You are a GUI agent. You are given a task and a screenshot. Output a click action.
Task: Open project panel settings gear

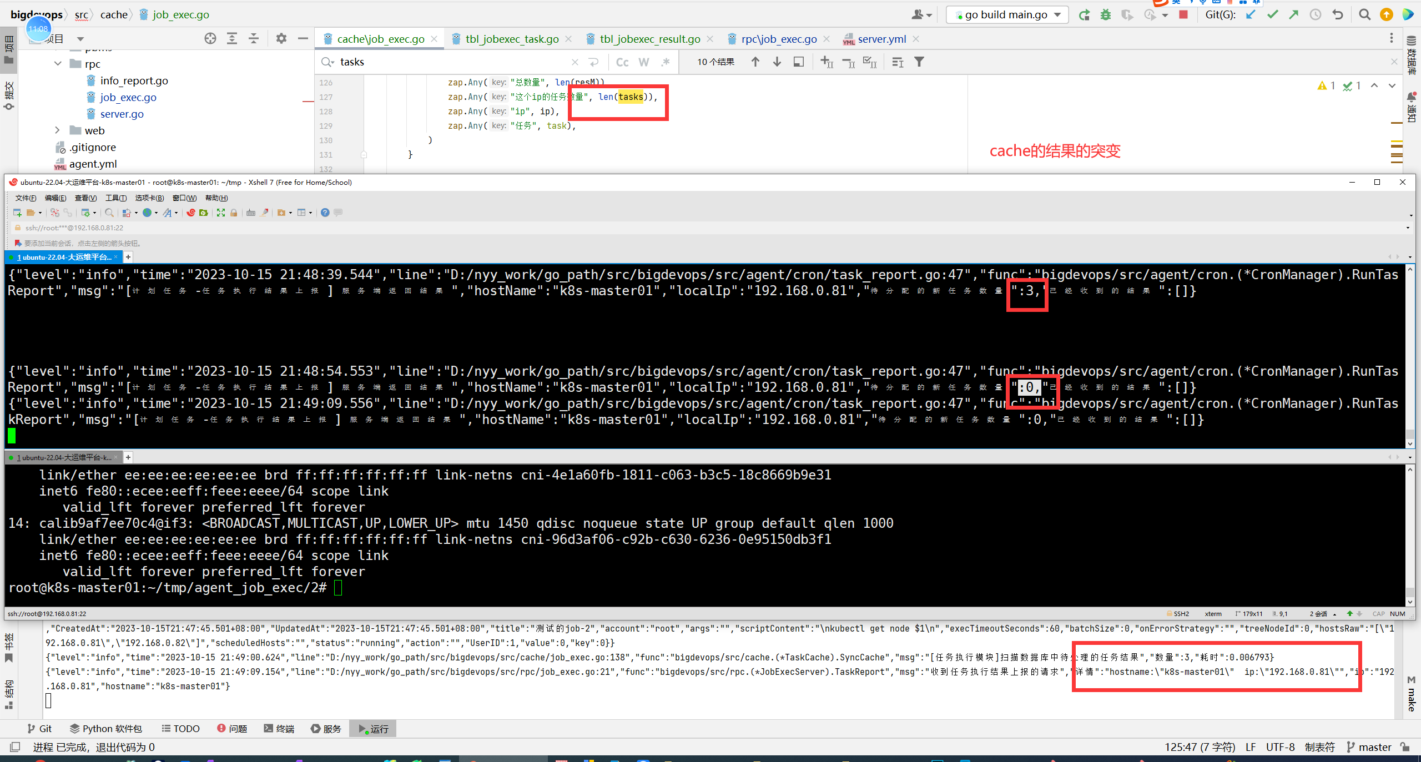[x=281, y=38]
